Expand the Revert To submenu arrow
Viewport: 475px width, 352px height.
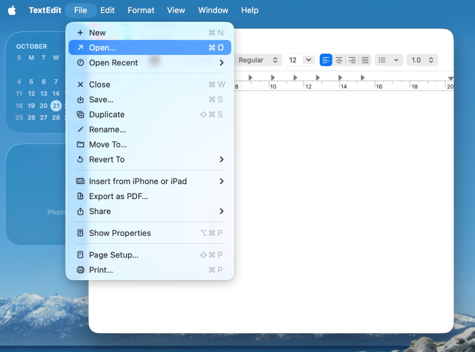click(222, 159)
